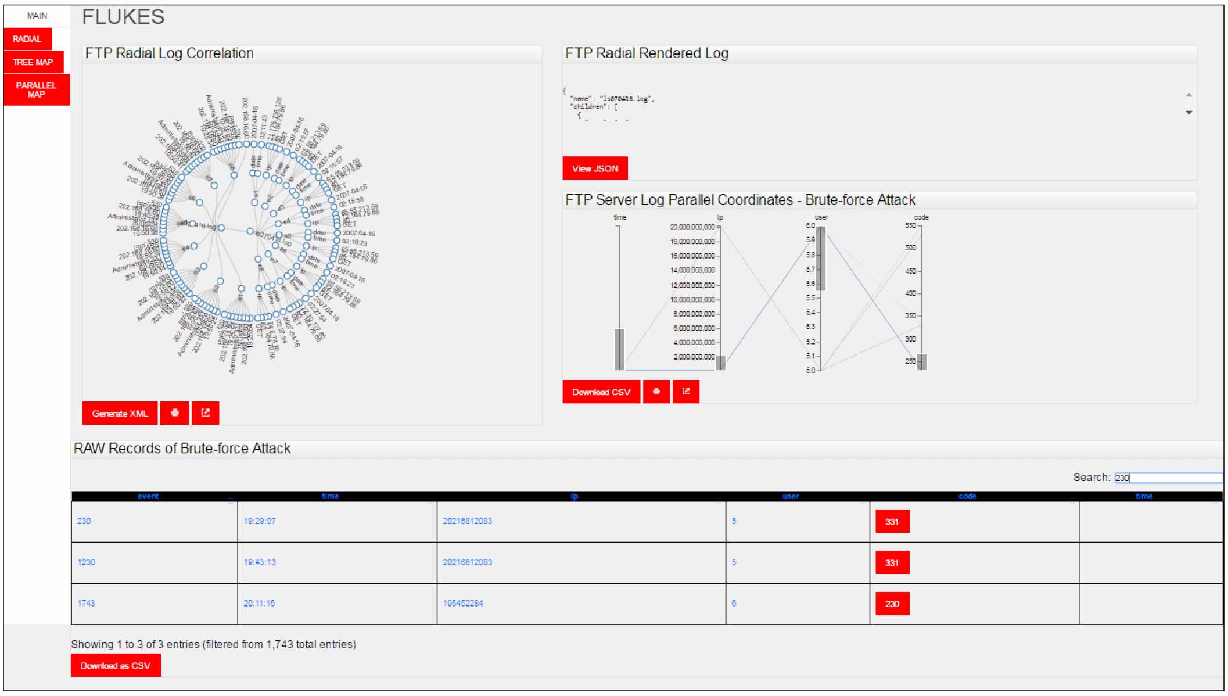Print the parallel coordinates chart
Image resolution: width=1228 pixels, height=696 pixels.
click(656, 392)
